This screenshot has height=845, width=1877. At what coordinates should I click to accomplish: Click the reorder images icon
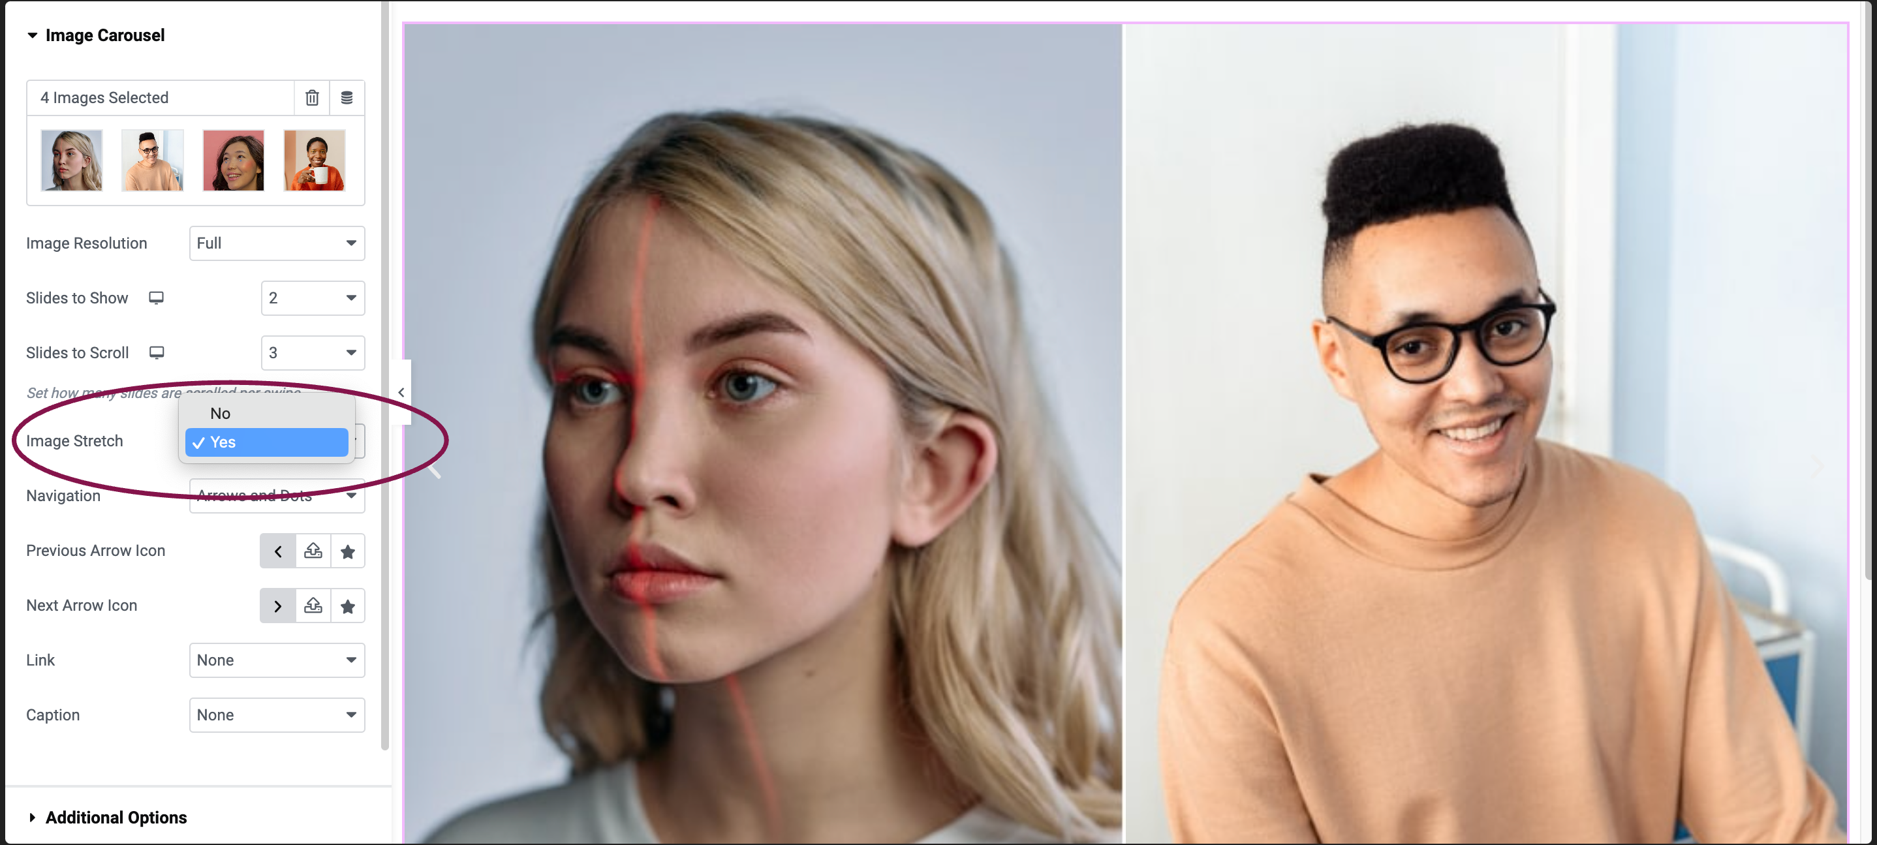[347, 97]
